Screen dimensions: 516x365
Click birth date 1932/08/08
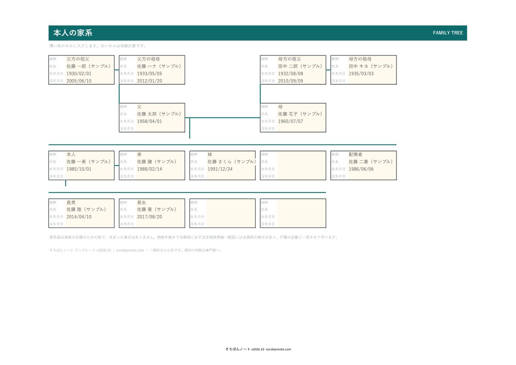click(301, 74)
